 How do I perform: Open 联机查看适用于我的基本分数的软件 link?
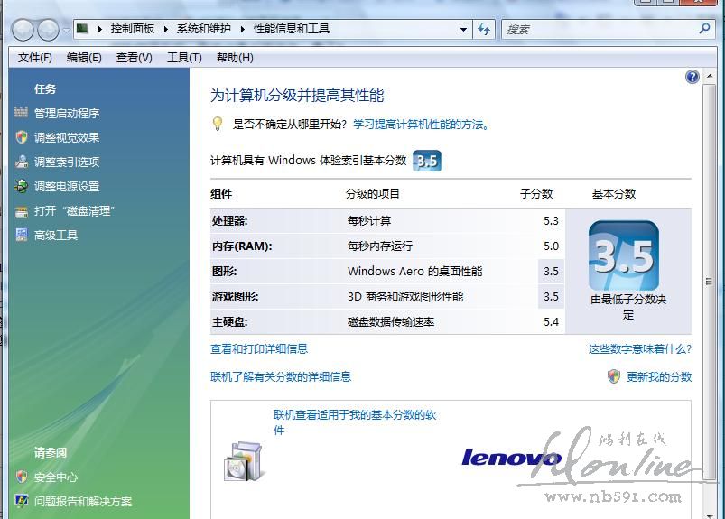click(x=355, y=422)
